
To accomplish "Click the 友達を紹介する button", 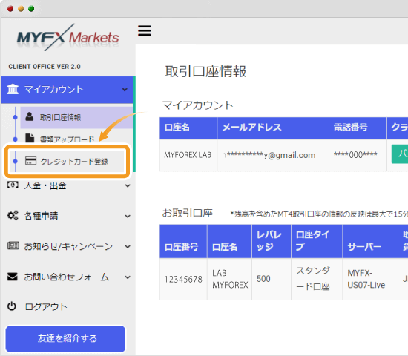I will (65, 339).
